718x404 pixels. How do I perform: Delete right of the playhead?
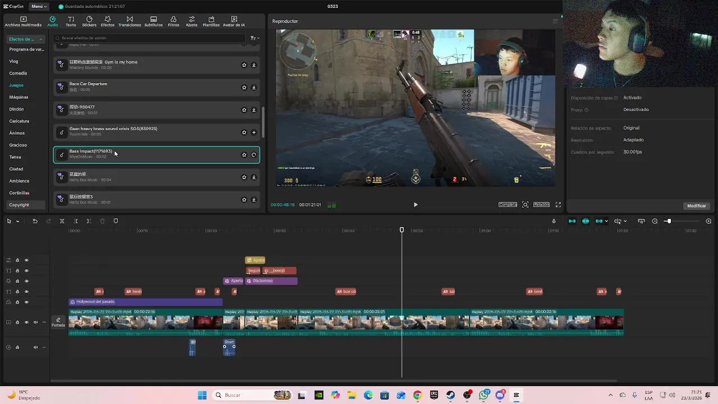(89, 221)
